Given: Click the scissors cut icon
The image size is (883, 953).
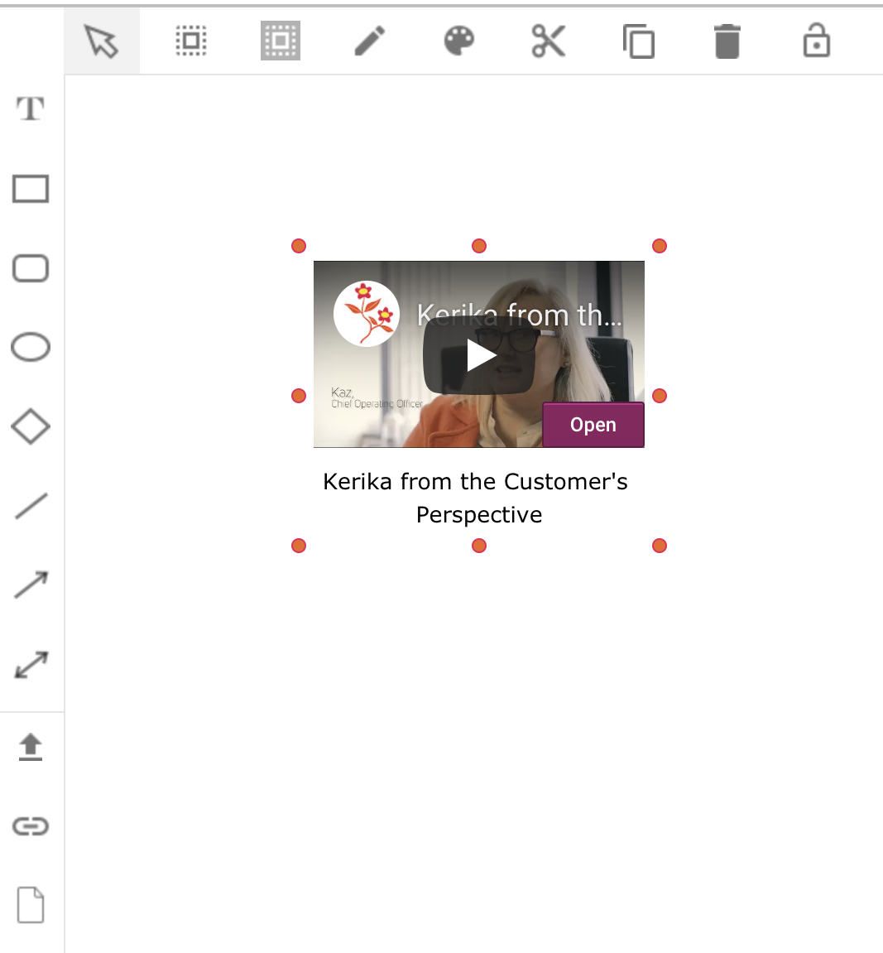Looking at the screenshot, I should [549, 41].
